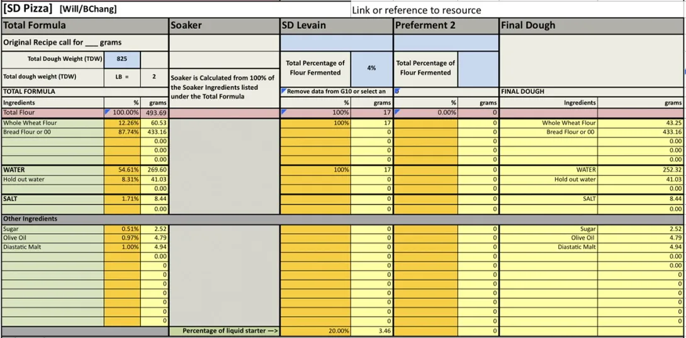
Task: Select the Whole Wheat Flour 12.26% cell
Action: click(x=122, y=123)
